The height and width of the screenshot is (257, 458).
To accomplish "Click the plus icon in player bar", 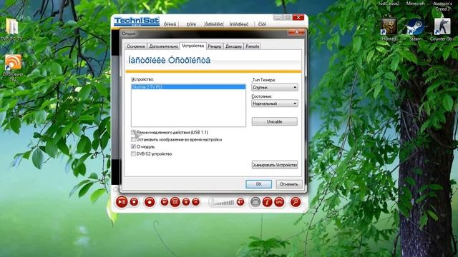I will coord(186,201).
